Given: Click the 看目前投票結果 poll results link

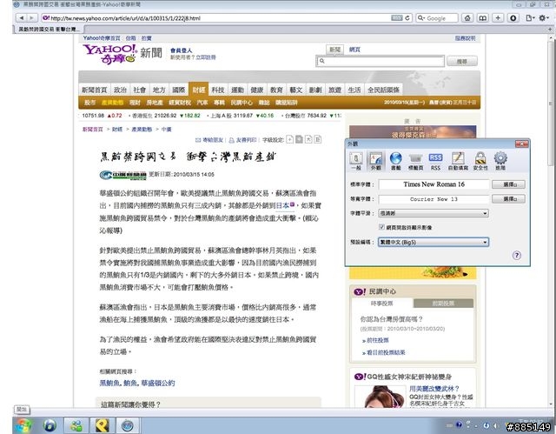Looking at the screenshot, I should pyautogui.click(x=386, y=352).
